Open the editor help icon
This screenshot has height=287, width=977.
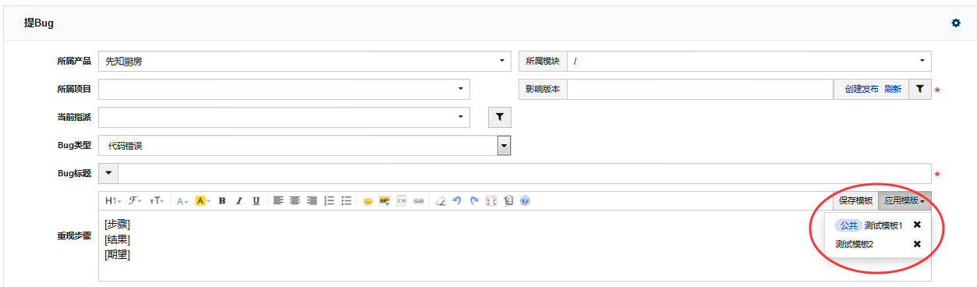526,200
